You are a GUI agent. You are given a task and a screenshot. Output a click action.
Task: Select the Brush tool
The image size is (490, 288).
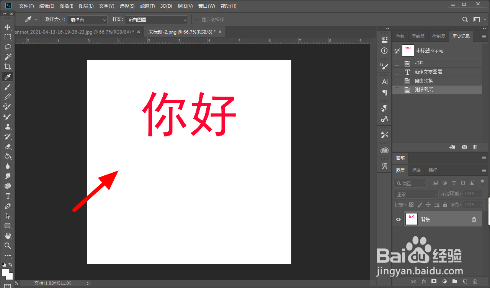8,87
